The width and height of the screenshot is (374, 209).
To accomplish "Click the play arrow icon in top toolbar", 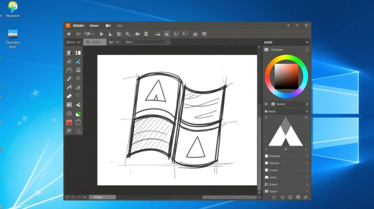I will [x=102, y=34].
